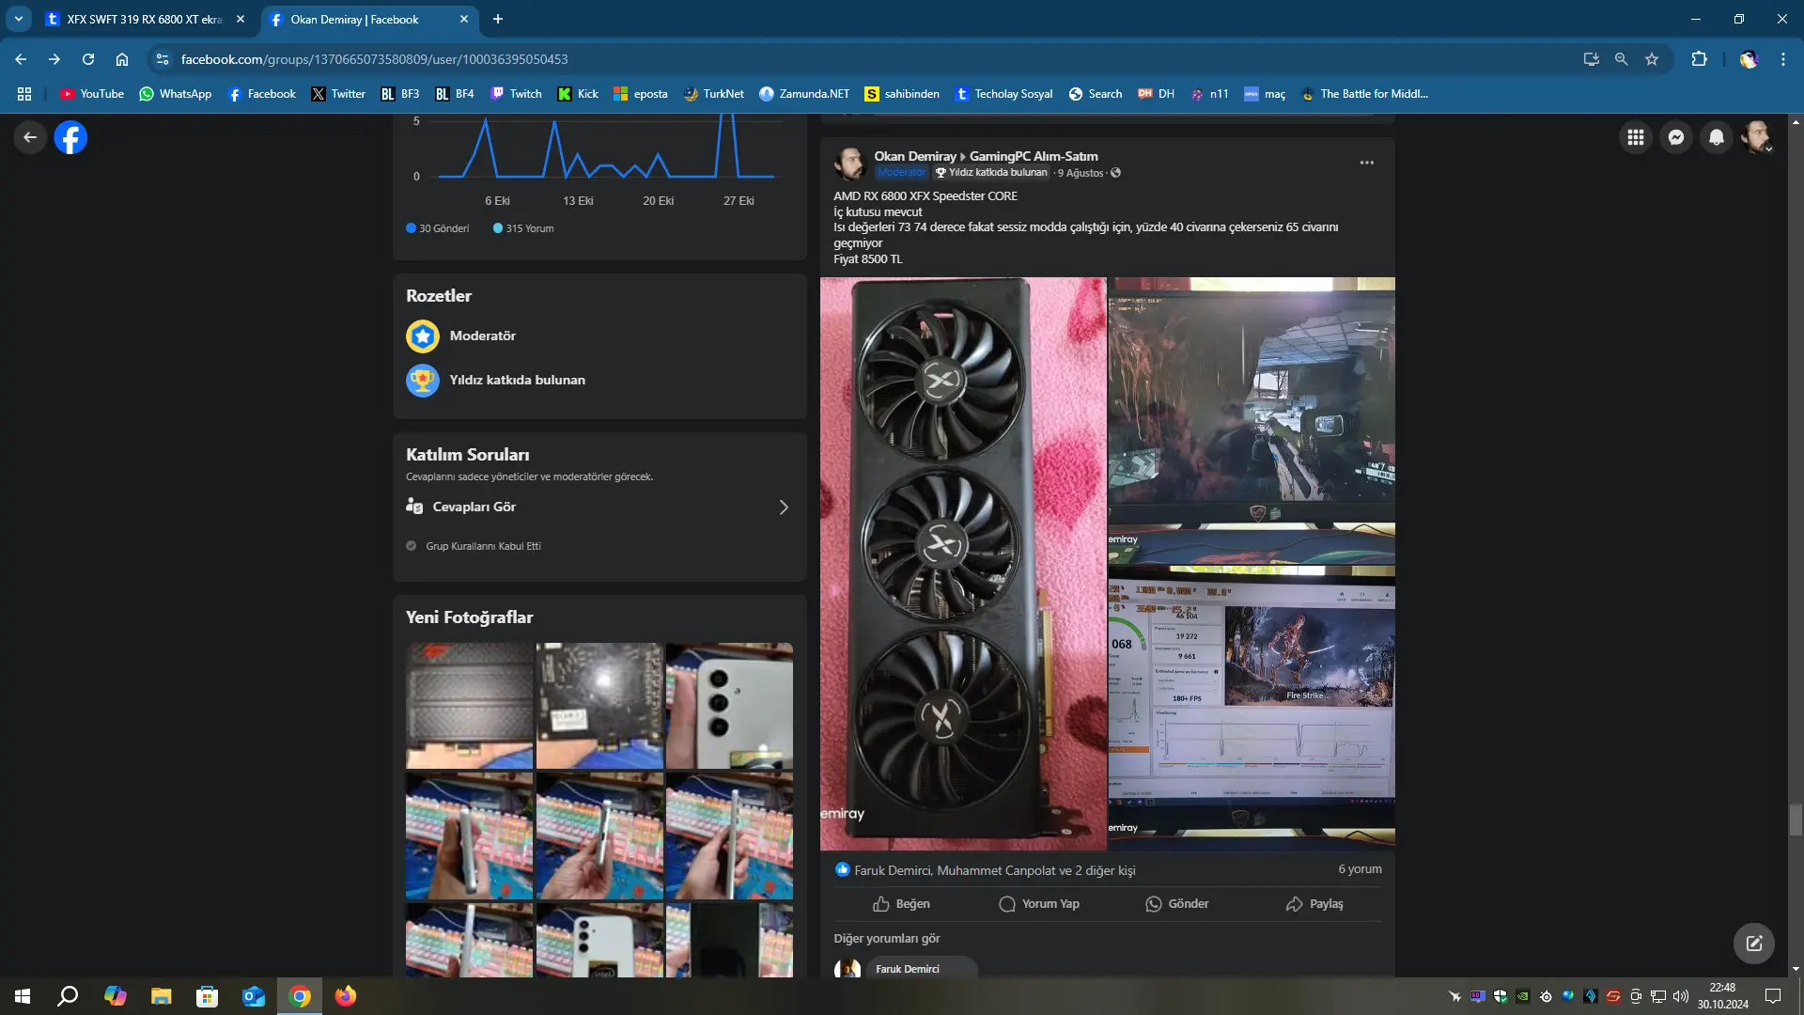
Task: Expand Cevapları Gör chevron
Action: (x=784, y=507)
